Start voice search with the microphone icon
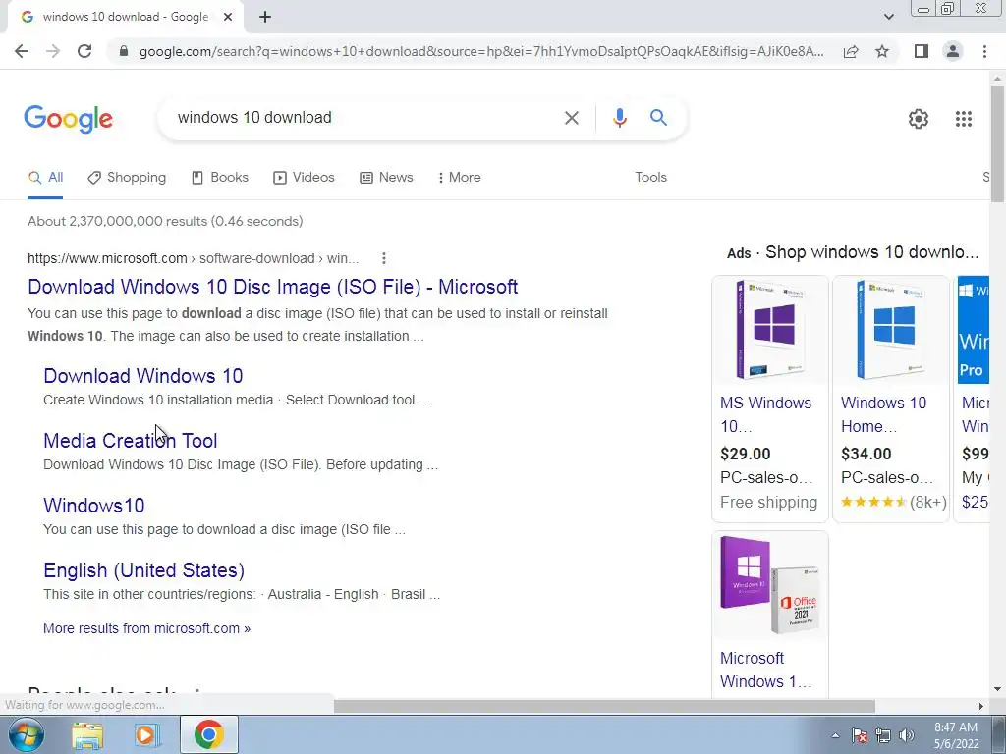 tap(619, 118)
